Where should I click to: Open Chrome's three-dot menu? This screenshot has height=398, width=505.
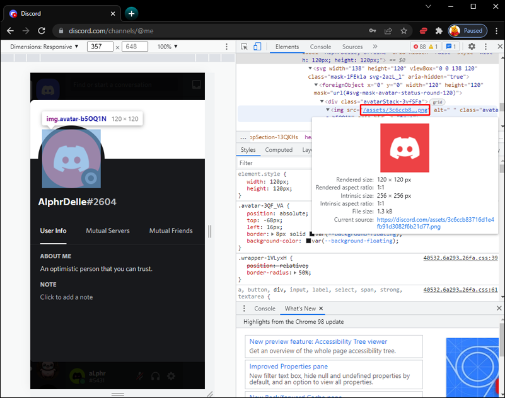(496, 31)
